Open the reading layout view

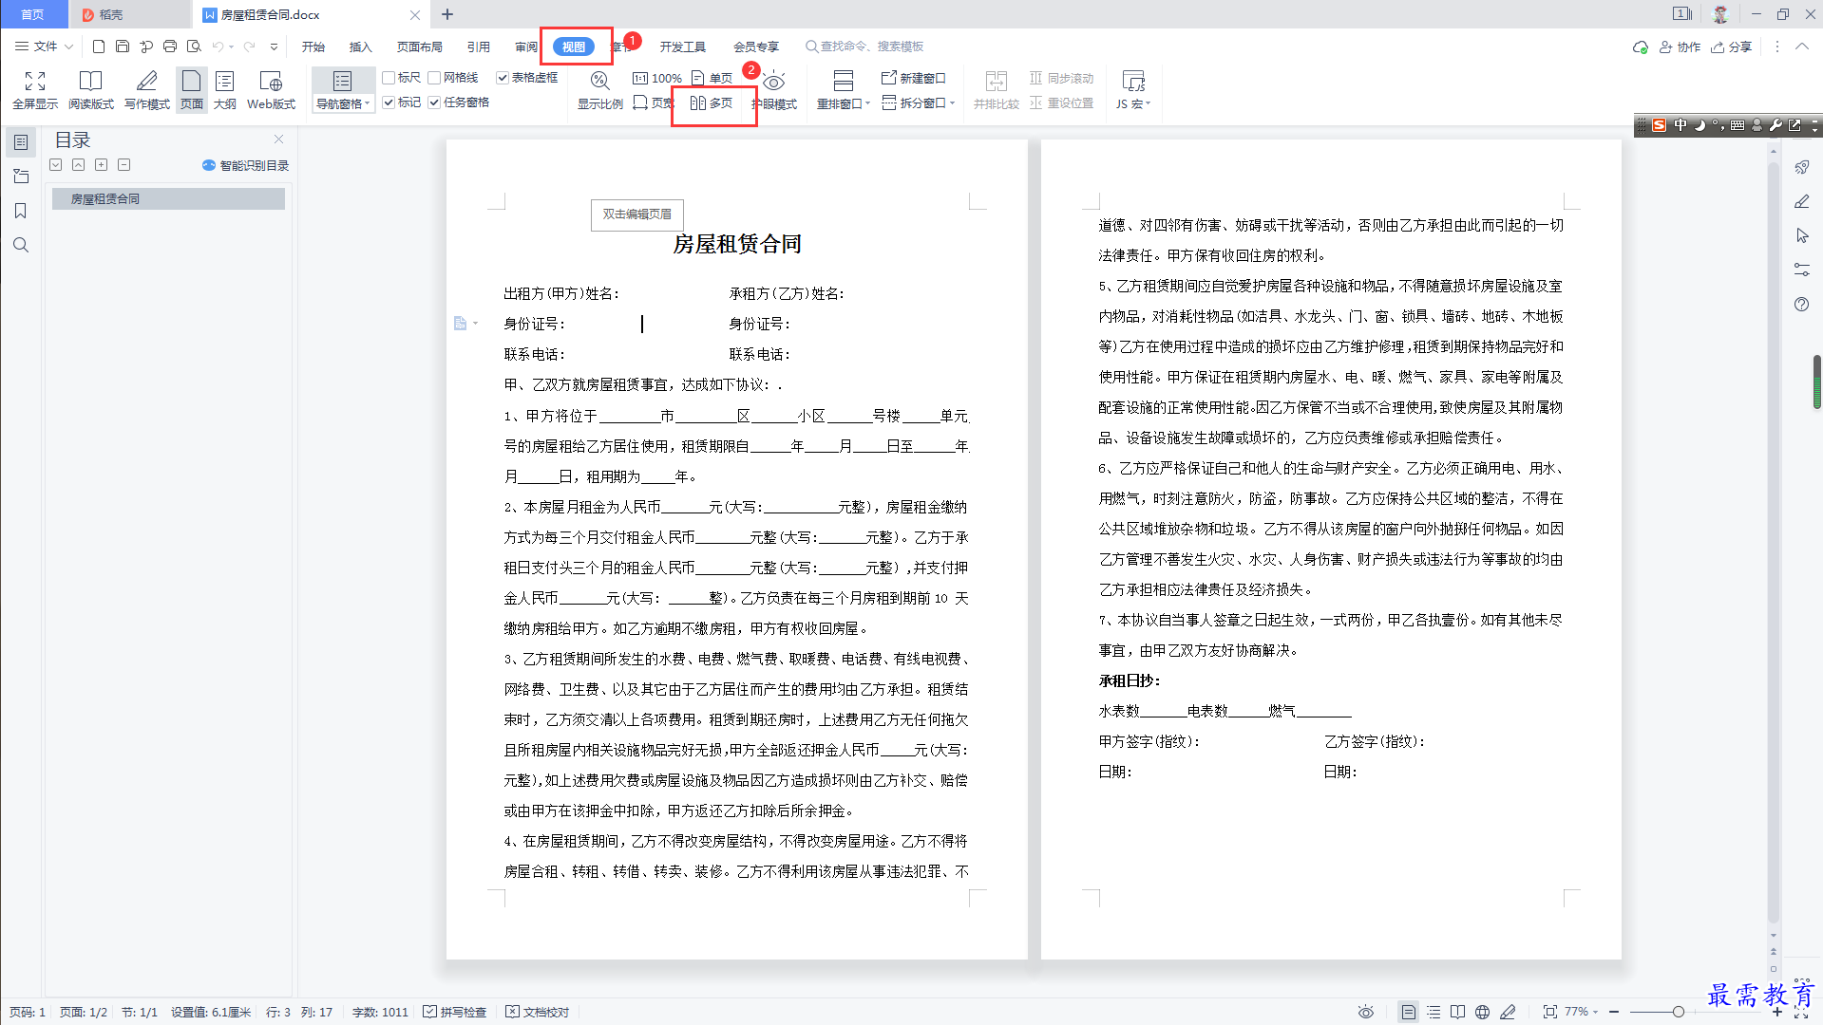click(91, 90)
